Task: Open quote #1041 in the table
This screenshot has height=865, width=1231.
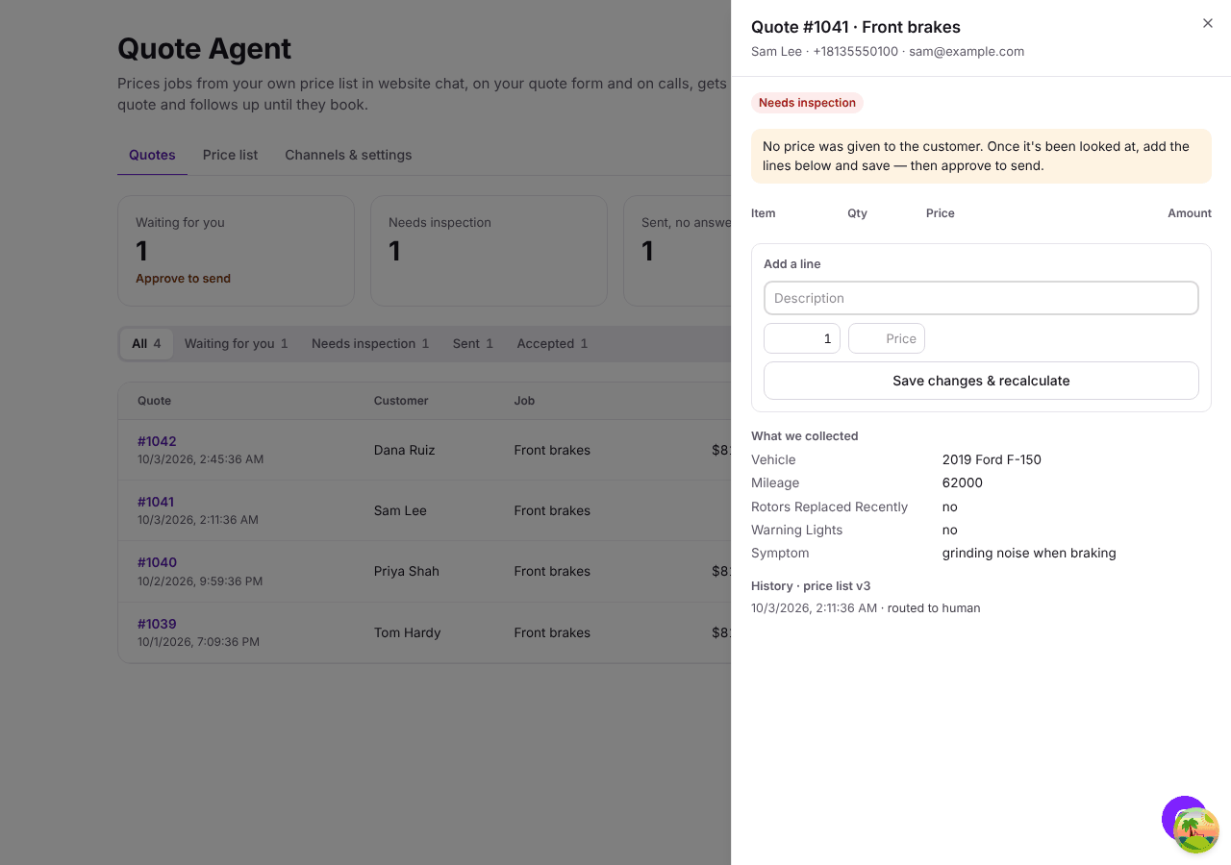Action: point(156,502)
